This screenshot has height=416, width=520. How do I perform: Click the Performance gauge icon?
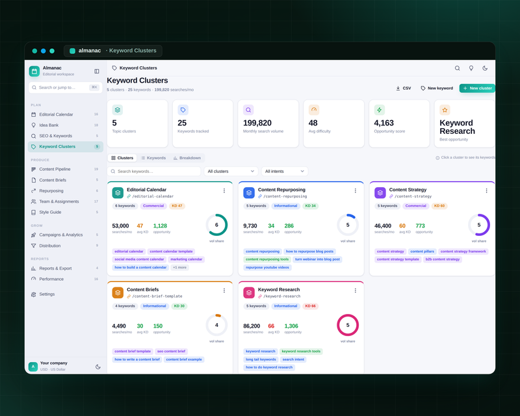click(x=34, y=279)
